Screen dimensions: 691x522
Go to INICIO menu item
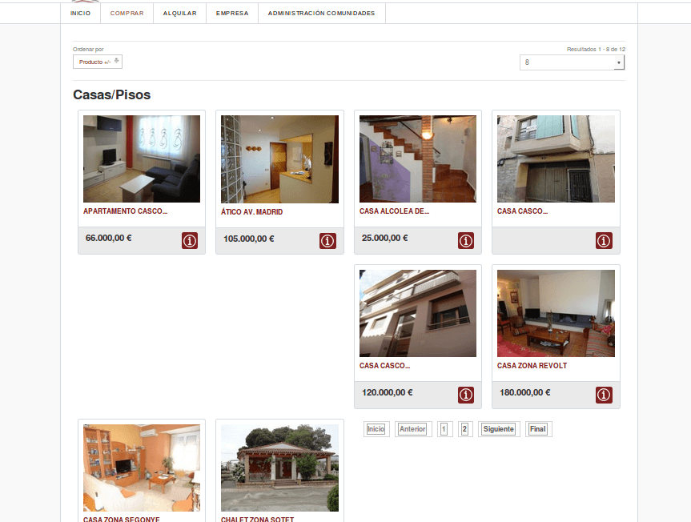pyautogui.click(x=80, y=14)
